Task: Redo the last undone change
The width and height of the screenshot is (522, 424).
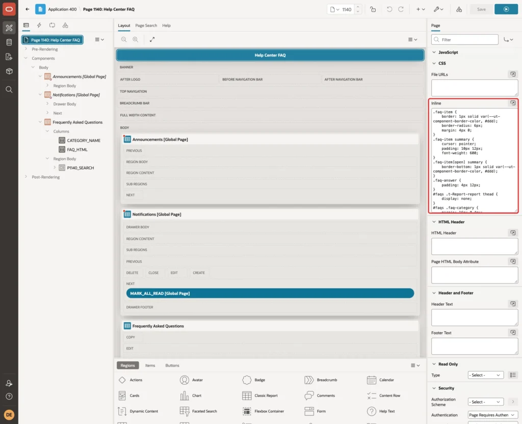Action: [401, 9]
